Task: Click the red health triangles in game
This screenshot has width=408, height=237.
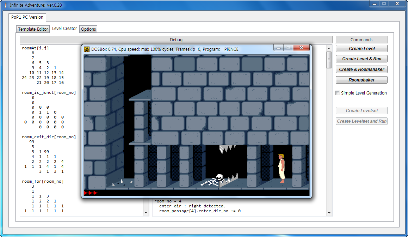Action: (x=91, y=193)
